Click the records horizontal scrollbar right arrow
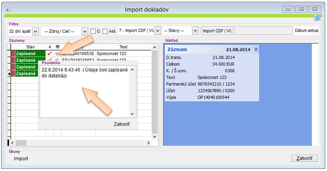Image resolution: width=327 pixels, height=171 pixels. click(149, 143)
